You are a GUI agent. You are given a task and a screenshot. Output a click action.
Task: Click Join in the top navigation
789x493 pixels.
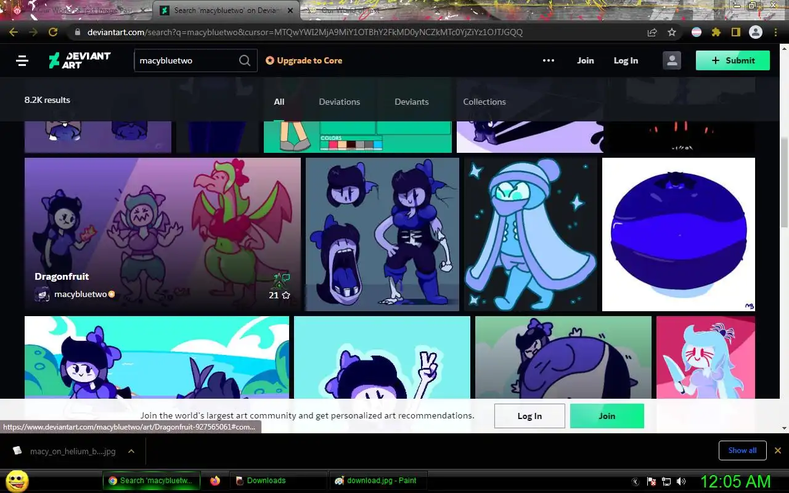click(x=586, y=60)
